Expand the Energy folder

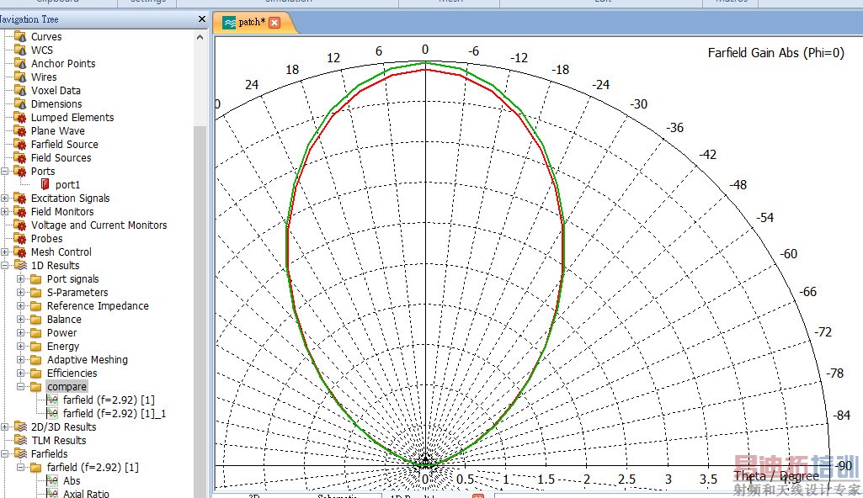pyautogui.click(x=21, y=347)
